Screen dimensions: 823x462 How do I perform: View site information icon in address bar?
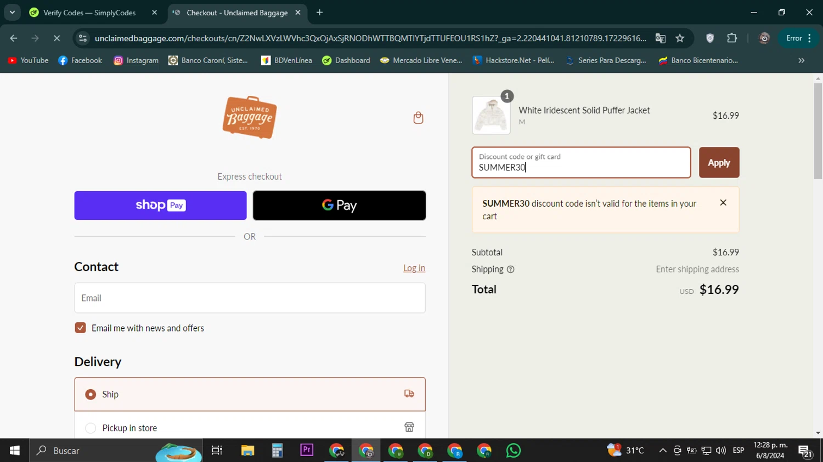(83, 38)
